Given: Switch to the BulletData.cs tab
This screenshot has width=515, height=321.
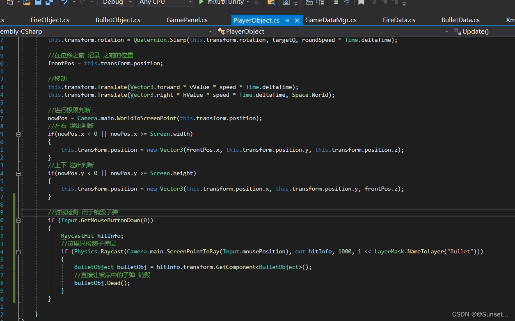Looking at the screenshot, I should 460,20.
